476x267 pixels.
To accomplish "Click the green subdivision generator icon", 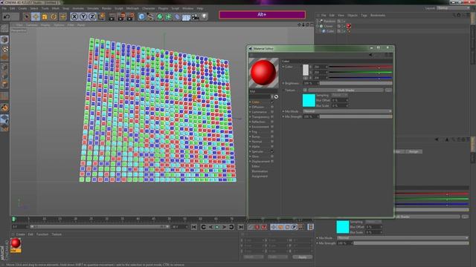I will click(159, 16).
